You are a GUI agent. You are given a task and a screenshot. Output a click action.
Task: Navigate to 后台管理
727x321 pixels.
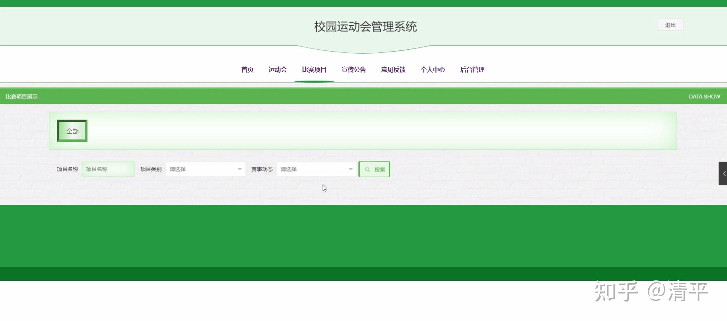click(472, 70)
